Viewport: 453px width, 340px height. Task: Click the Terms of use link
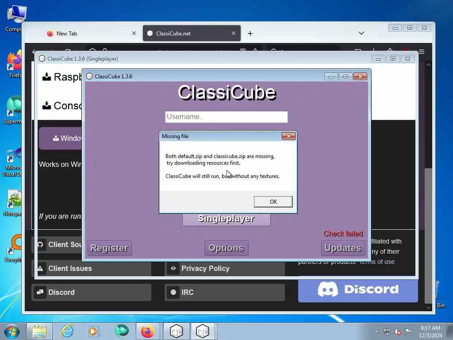coord(377,262)
